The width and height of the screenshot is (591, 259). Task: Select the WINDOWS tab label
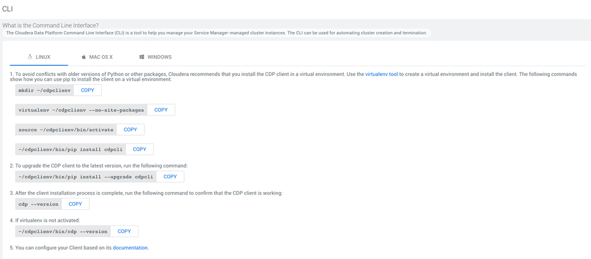(159, 57)
